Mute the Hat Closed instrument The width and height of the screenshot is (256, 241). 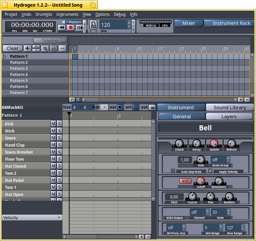(x=53, y=166)
